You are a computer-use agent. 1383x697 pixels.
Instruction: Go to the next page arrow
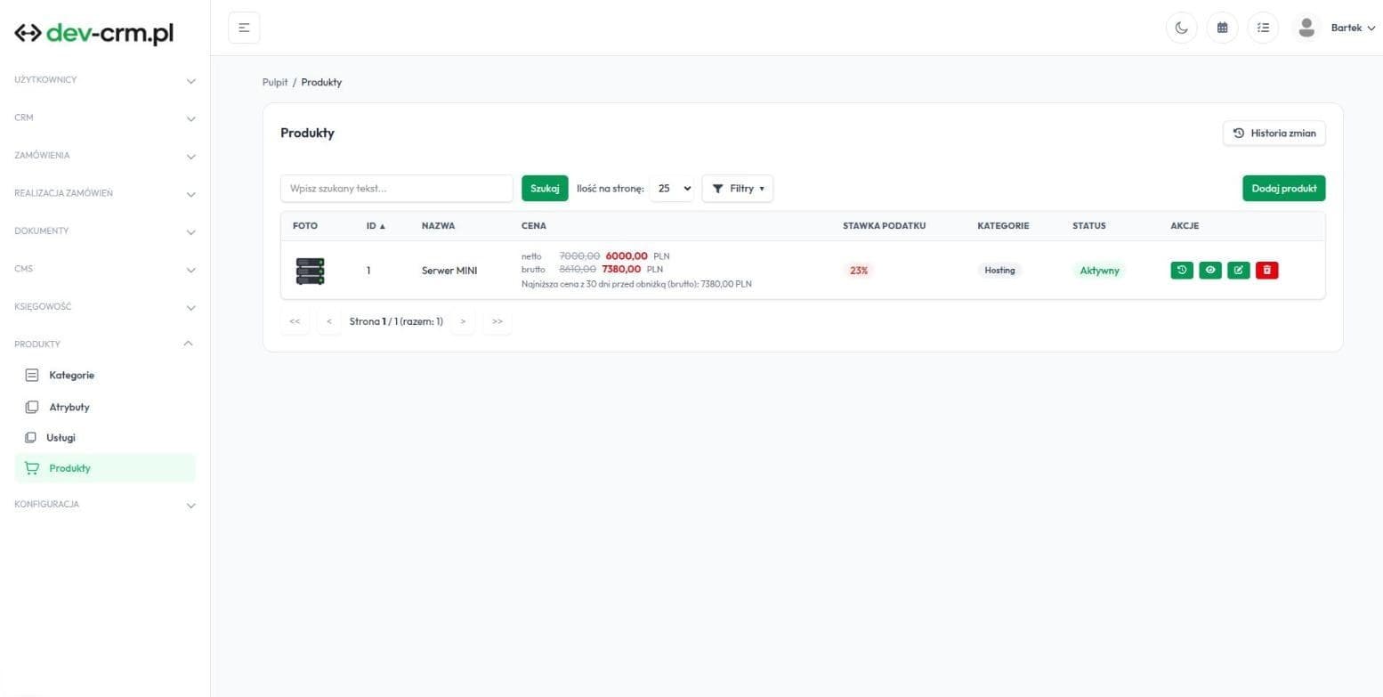tap(463, 321)
